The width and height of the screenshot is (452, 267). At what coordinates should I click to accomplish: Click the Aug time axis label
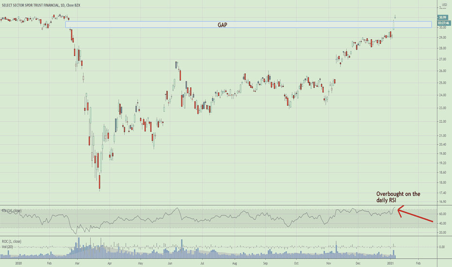(235, 263)
